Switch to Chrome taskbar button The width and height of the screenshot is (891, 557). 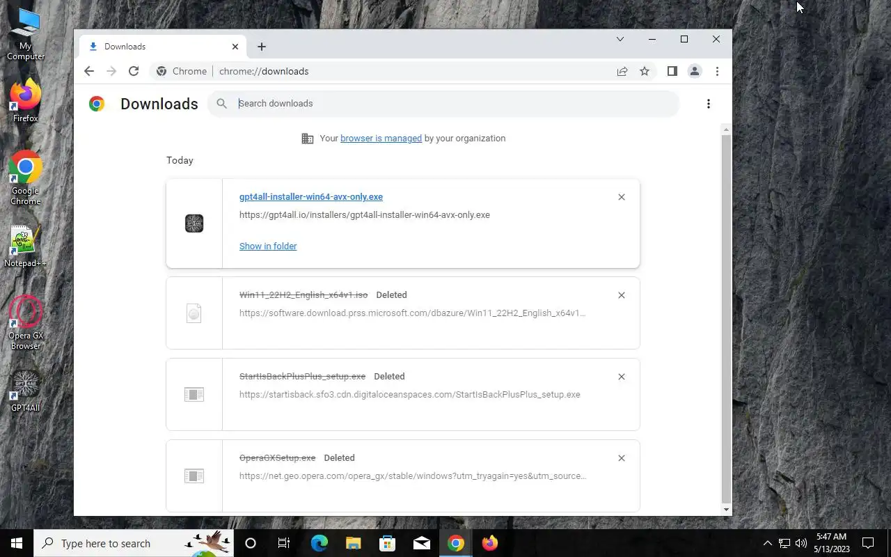[x=456, y=543]
